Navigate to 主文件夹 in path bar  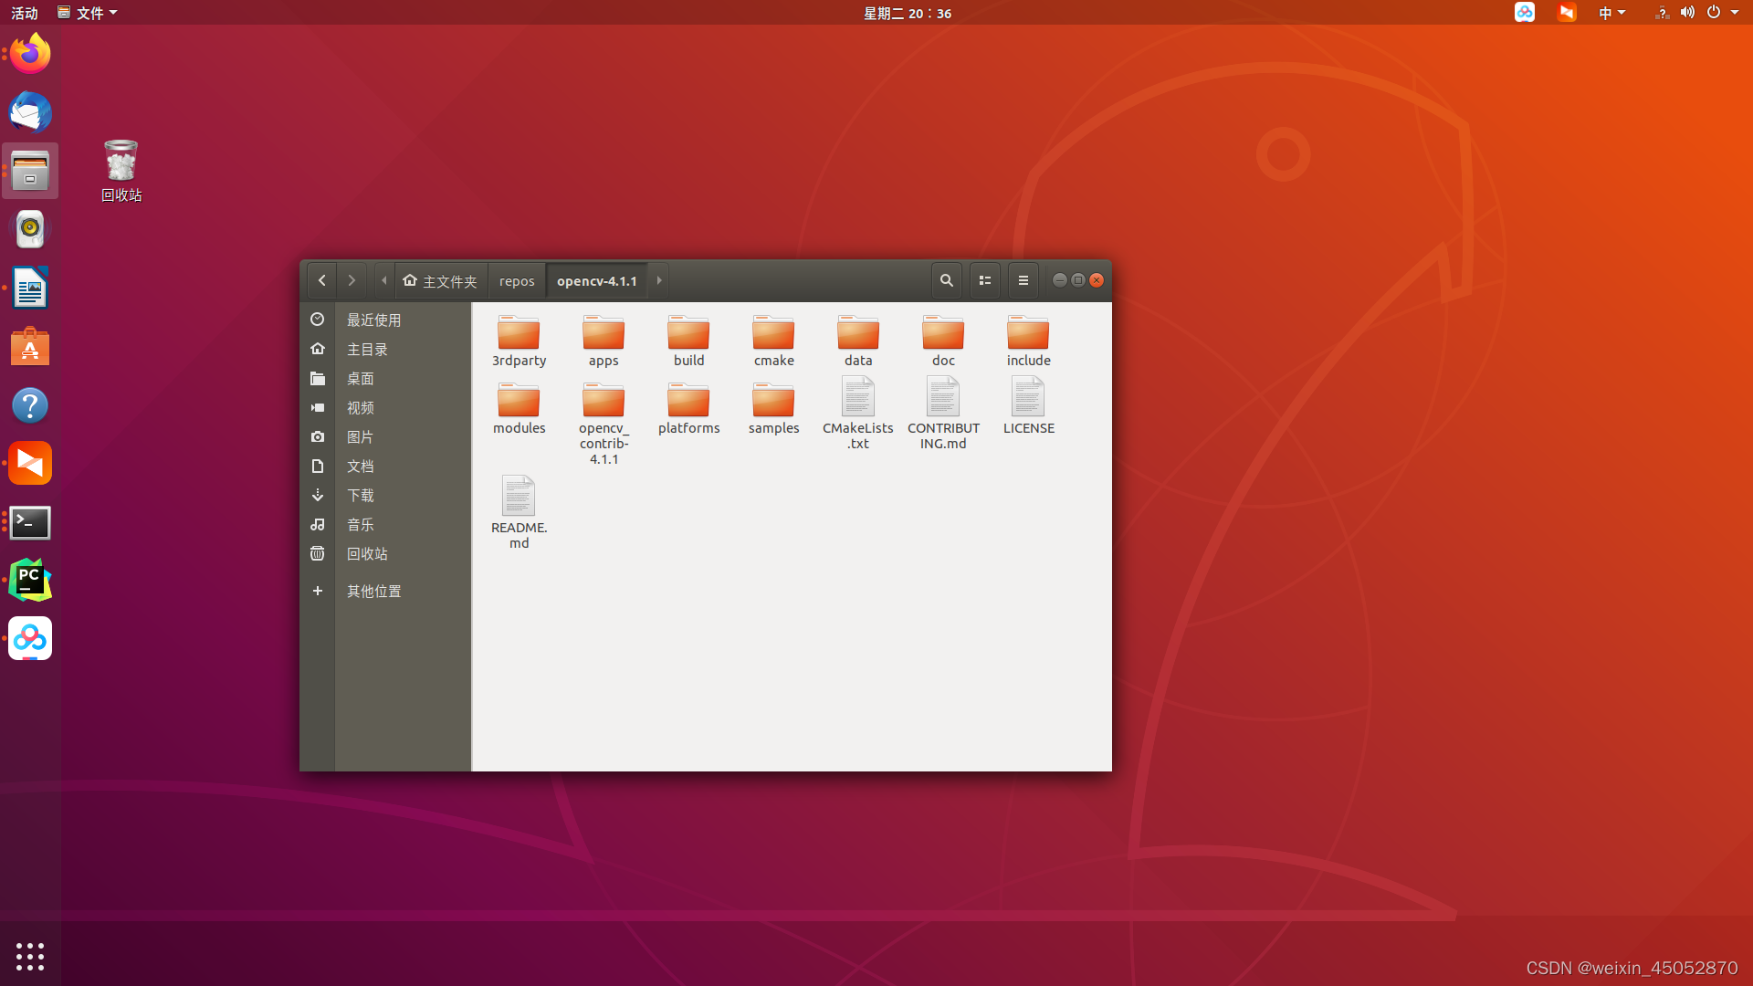[x=440, y=280]
